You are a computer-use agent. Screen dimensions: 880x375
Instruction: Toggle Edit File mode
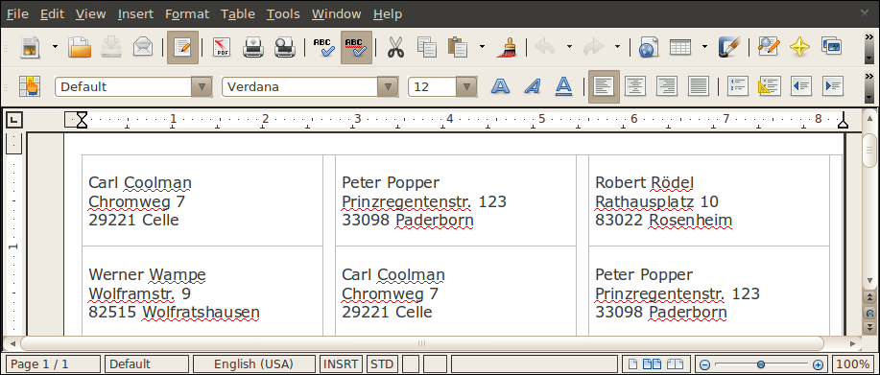pos(182,47)
